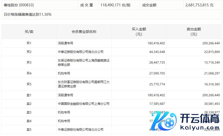This screenshot has width=223, height=136.
Task: Select the 粤桂股份 (000833) stock title
Action: pos(19,5)
